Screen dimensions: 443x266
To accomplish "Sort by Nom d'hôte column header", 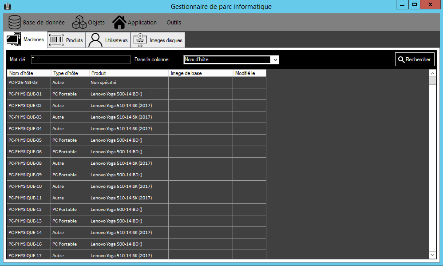I will pyautogui.click(x=29, y=73).
